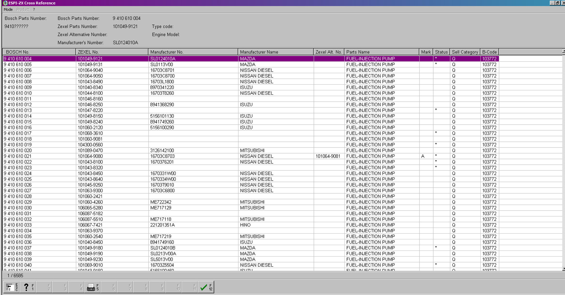The image size is (565, 295).
Task: Open the ? help menu
Action: (x=34, y=10)
